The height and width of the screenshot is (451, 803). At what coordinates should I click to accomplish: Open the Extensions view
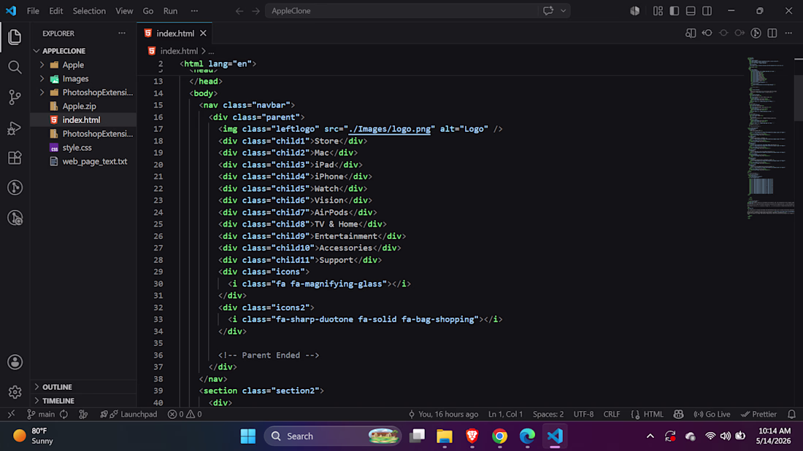click(15, 157)
